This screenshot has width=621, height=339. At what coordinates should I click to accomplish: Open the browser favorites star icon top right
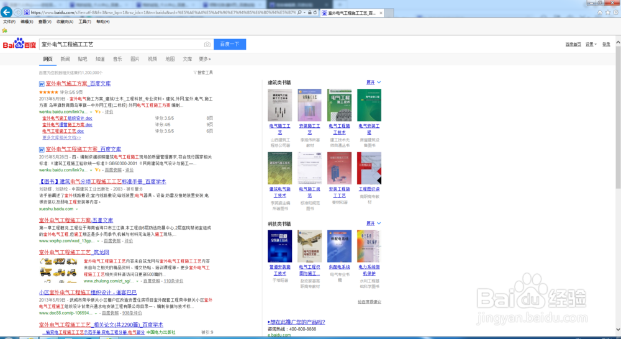pos(608,12)
